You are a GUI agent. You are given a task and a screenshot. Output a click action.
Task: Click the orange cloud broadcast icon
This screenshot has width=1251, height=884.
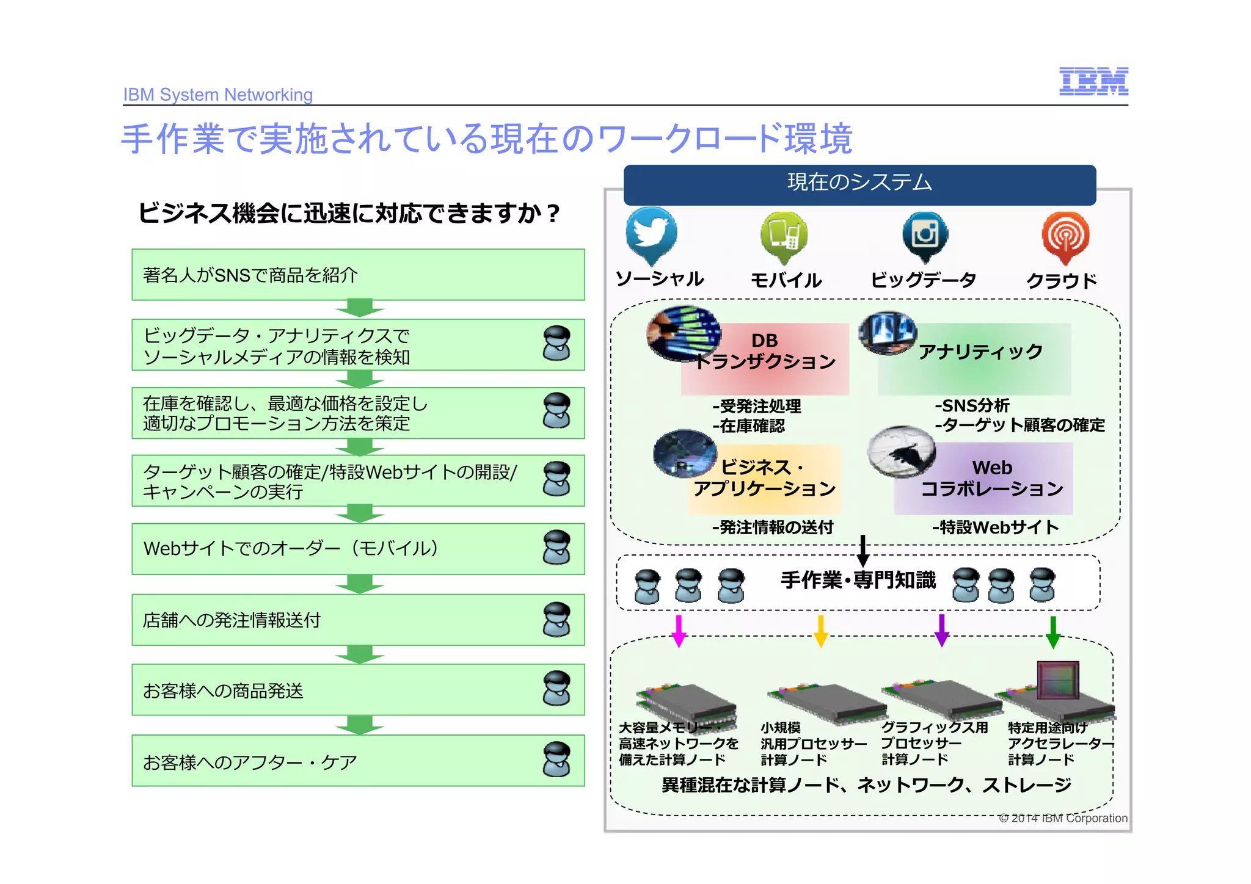tap(1065, 235)
